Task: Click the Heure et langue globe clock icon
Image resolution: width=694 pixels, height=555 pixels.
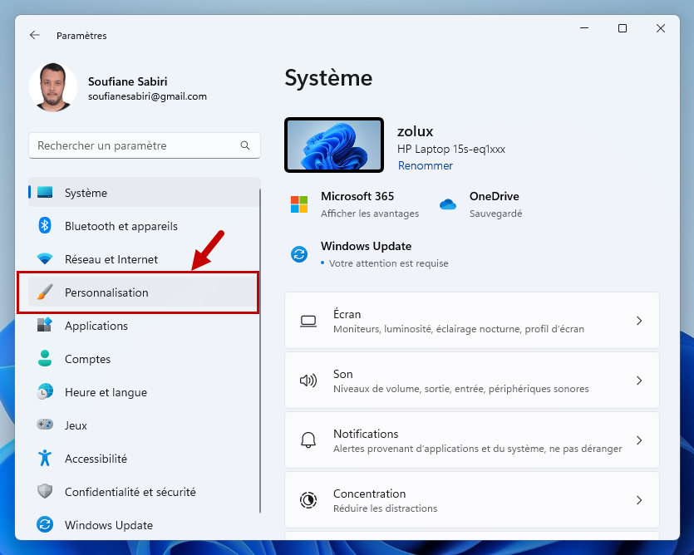Action: tap(45, 391)
